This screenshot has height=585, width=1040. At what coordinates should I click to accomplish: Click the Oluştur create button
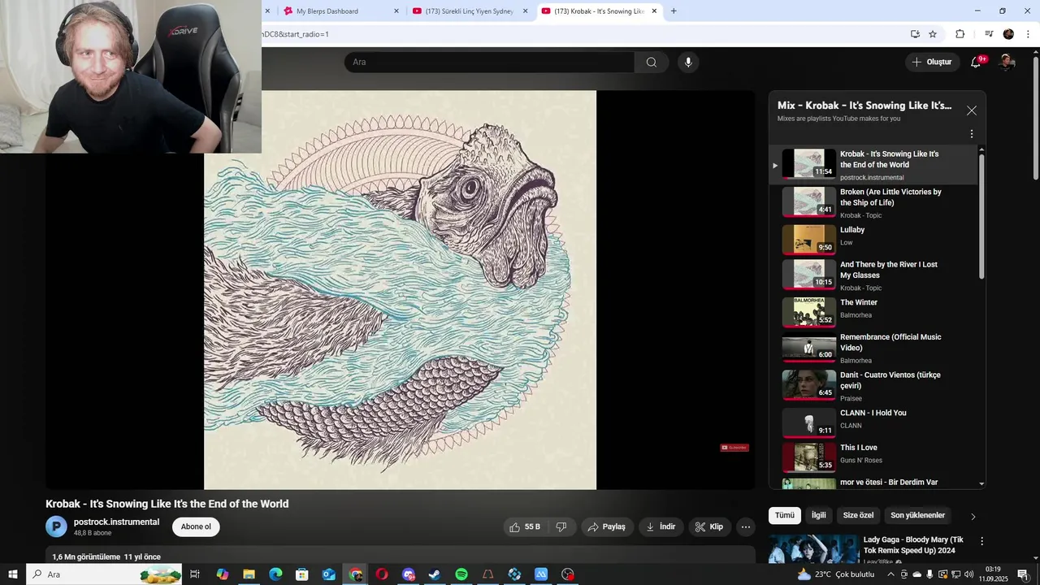932,63
